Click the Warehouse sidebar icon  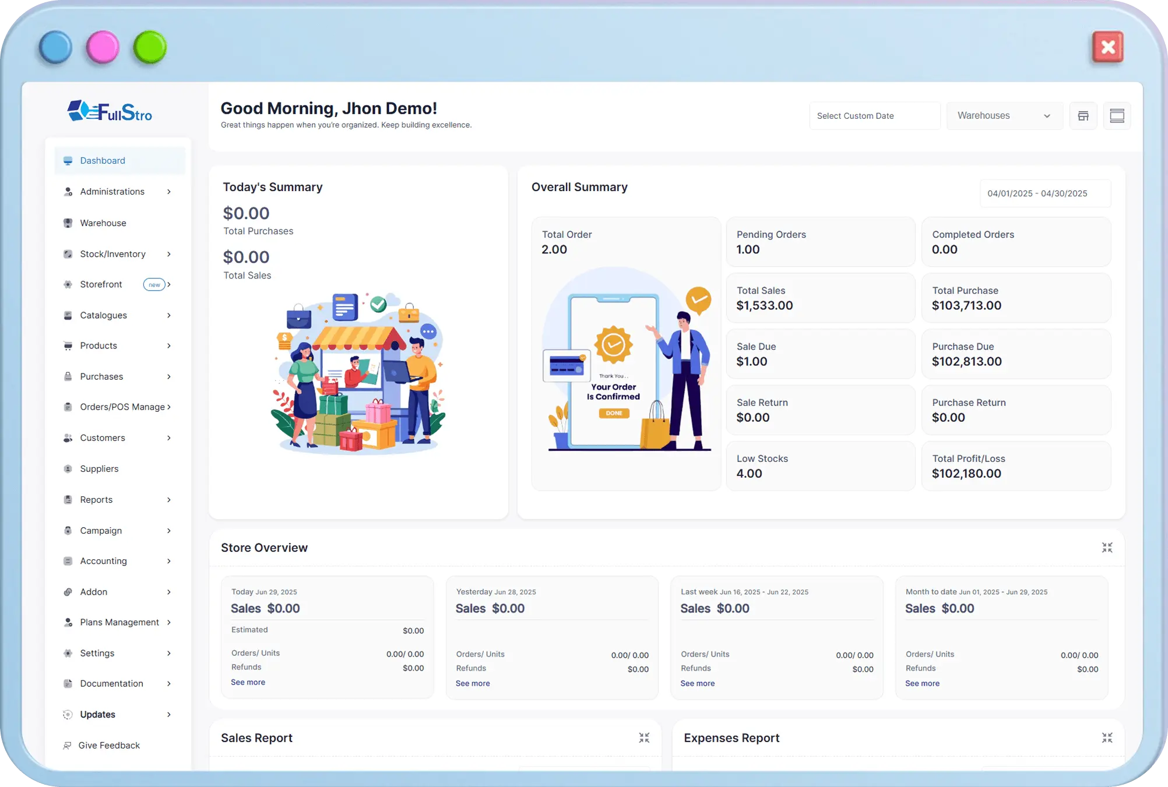pyautogui.click(x=68, y=223)
